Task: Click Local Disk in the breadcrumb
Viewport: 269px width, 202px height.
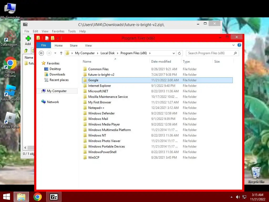Action: [107, 53]
